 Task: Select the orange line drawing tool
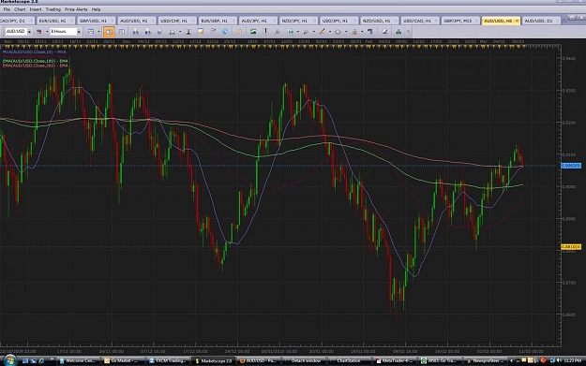322,32
